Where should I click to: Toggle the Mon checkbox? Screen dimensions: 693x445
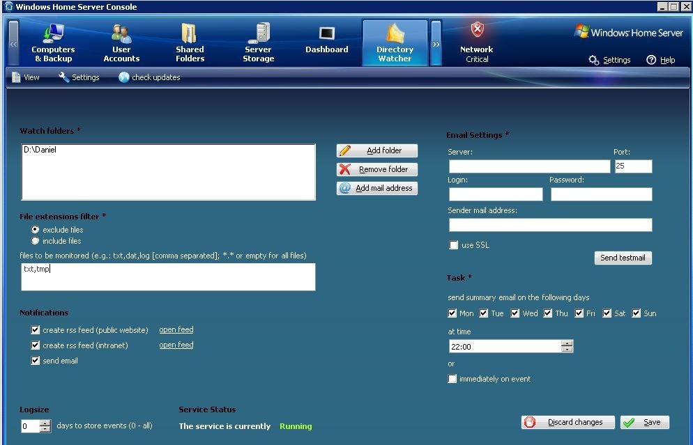point(452,313)
